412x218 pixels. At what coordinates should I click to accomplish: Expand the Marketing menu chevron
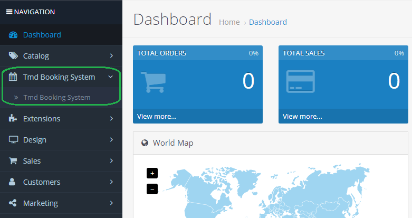tap(111, 203)
